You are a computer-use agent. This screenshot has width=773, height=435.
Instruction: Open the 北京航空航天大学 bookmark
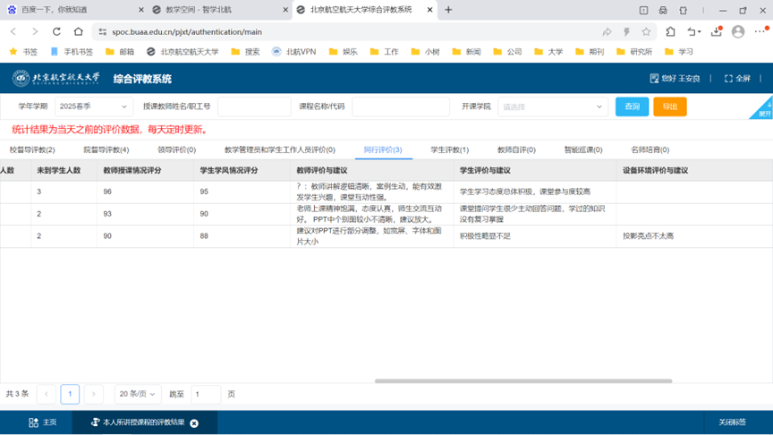click(x=183, y=51)
